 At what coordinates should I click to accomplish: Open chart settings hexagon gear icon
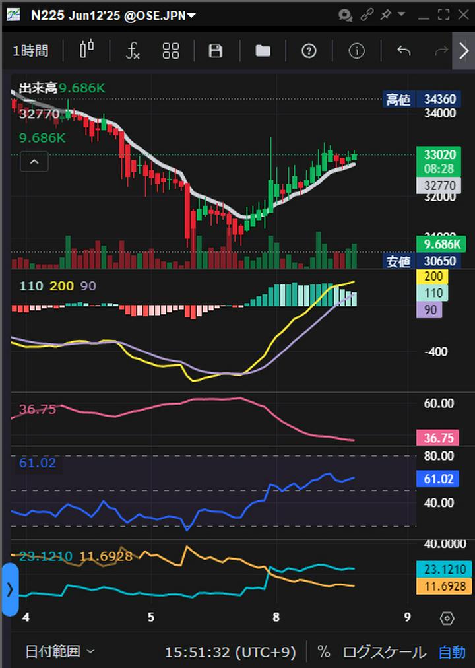447,618
